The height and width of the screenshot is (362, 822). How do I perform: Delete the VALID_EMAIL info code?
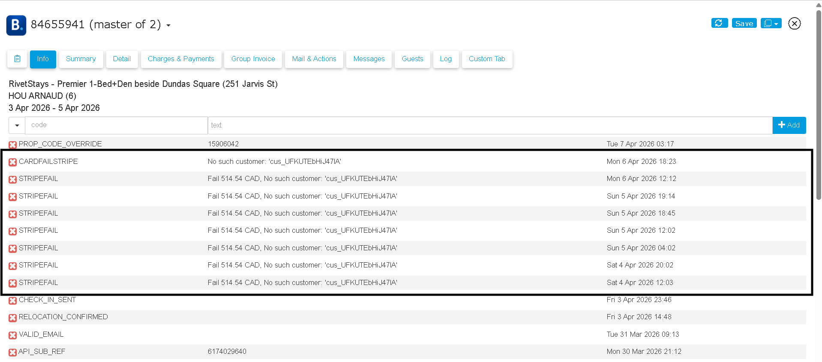[x=13, y=335]
